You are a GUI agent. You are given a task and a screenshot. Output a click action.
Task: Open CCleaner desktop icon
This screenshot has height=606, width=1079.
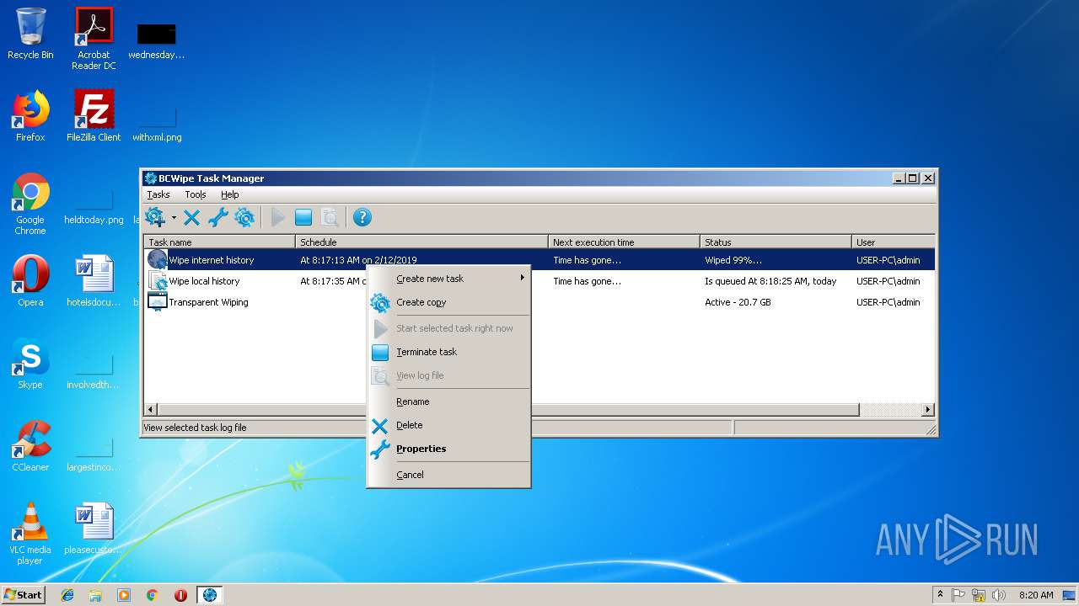(x=30, y=446)
